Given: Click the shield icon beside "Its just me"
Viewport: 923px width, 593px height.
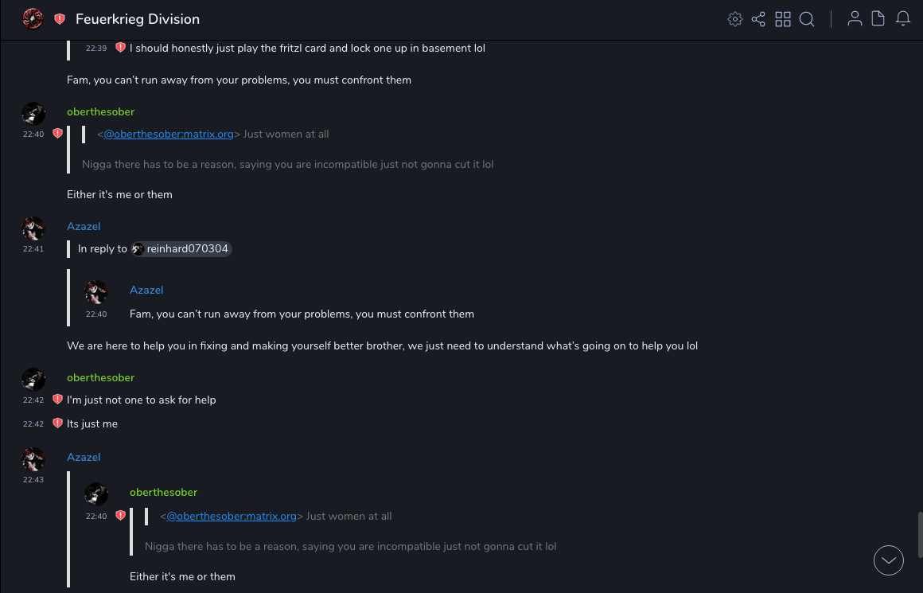Looking at the screenshot, I should click(x=57, y=423).
